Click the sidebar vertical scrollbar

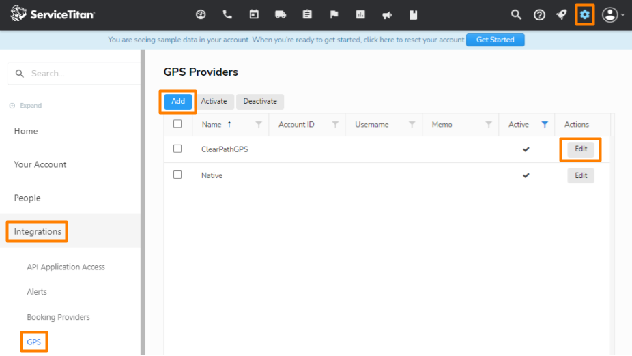143,202
